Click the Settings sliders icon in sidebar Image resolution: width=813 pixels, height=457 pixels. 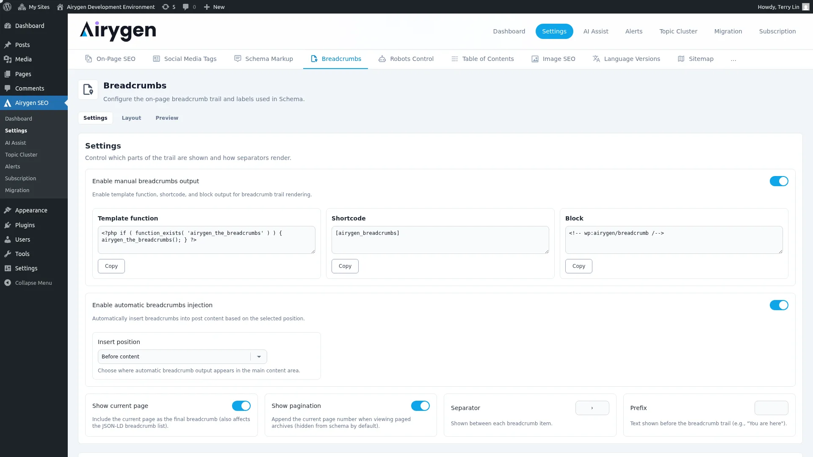(x=8, y=268)
